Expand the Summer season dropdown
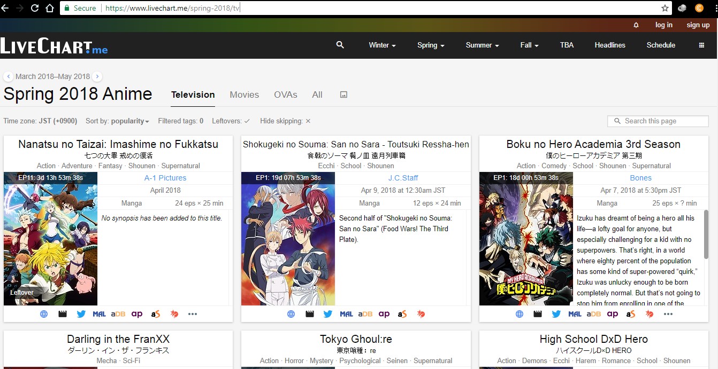The width and height of the screenshot is (718, 369). coord(482,45)
